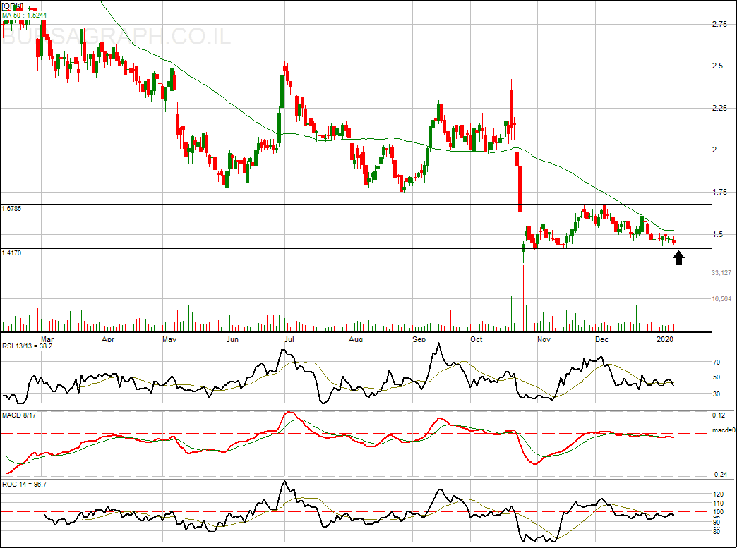Click the 120 ROC axis label
737x548 pixels.
[x=718, y=494]
